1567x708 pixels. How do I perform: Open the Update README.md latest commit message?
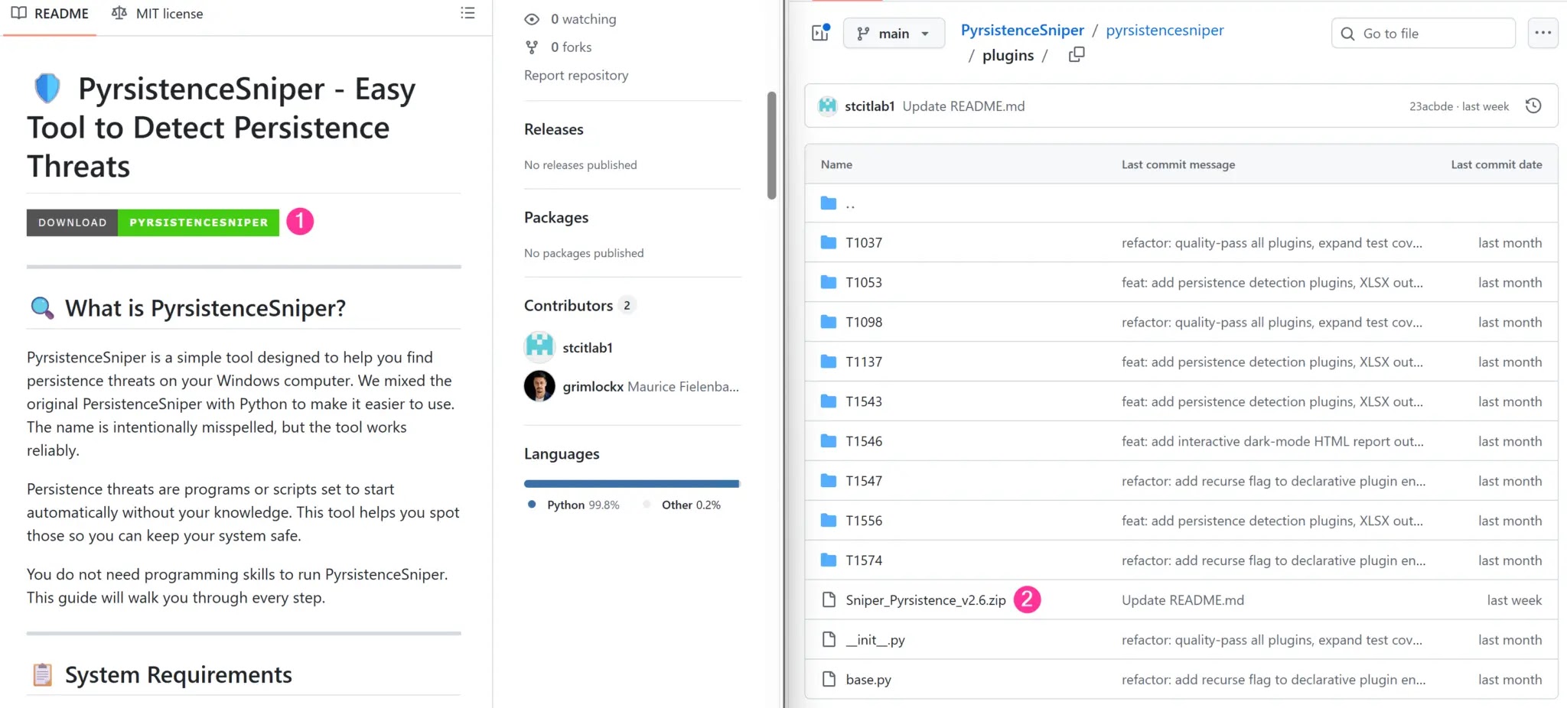(963, 106)
